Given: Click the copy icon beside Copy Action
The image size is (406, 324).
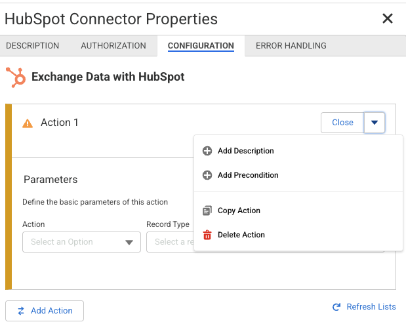Looking at the screenshot, I should (207, 211).
